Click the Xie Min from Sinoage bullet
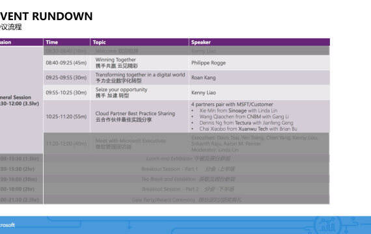The width and height of the screenshot is (371, 234). click(x=238, y=110)
